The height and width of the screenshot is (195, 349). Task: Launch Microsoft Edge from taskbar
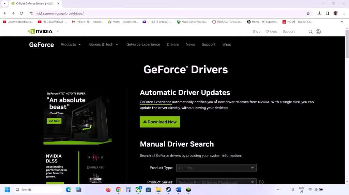(68, 190)
